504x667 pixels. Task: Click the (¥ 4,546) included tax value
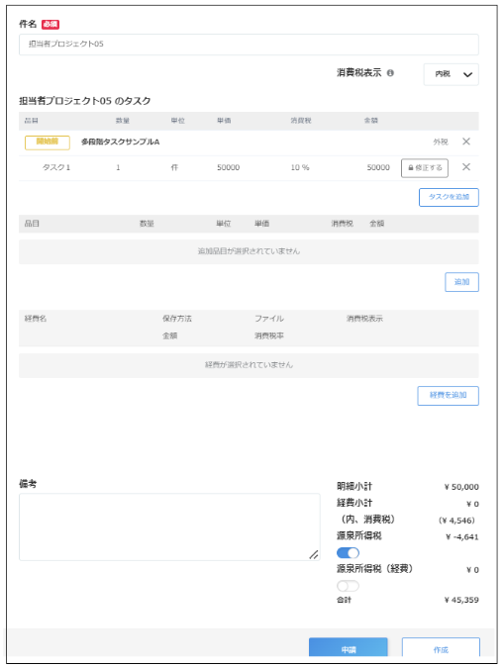[x=456, y=521]
